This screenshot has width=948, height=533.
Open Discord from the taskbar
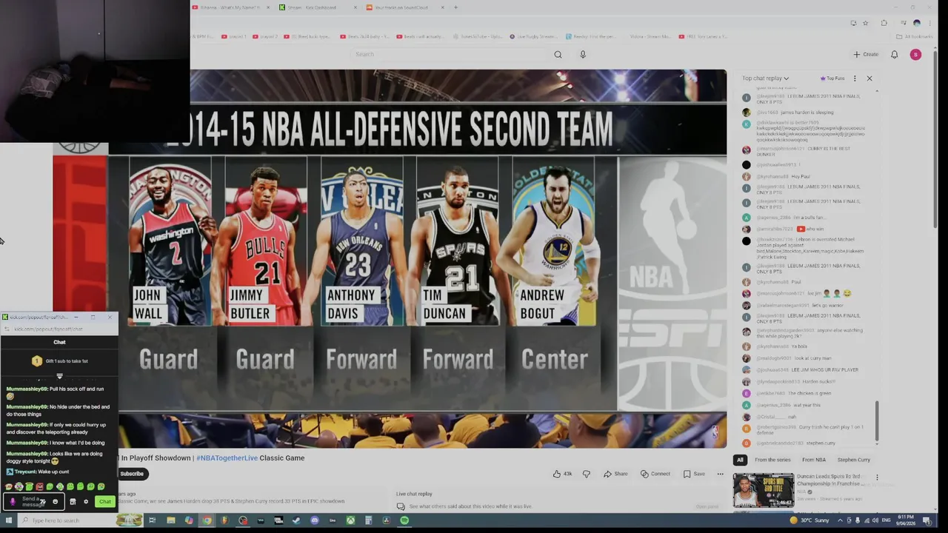tap(315, 520)
